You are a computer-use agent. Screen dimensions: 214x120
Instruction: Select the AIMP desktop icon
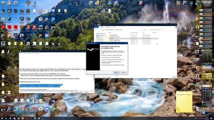[x=28, y=3]
